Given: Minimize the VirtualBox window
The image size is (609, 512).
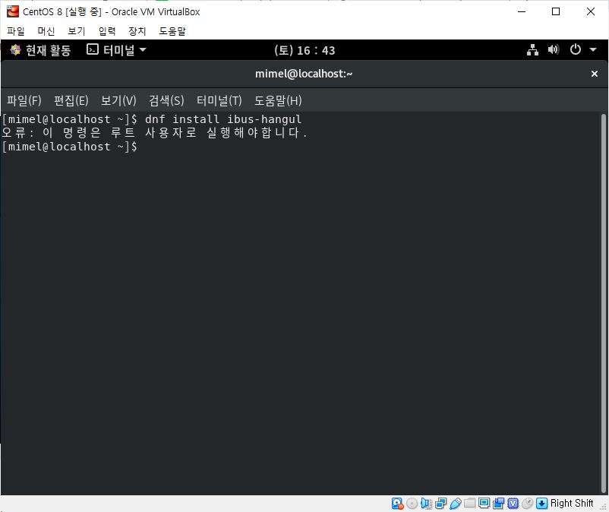Looking at the screenshot, I should pos(522,11).
